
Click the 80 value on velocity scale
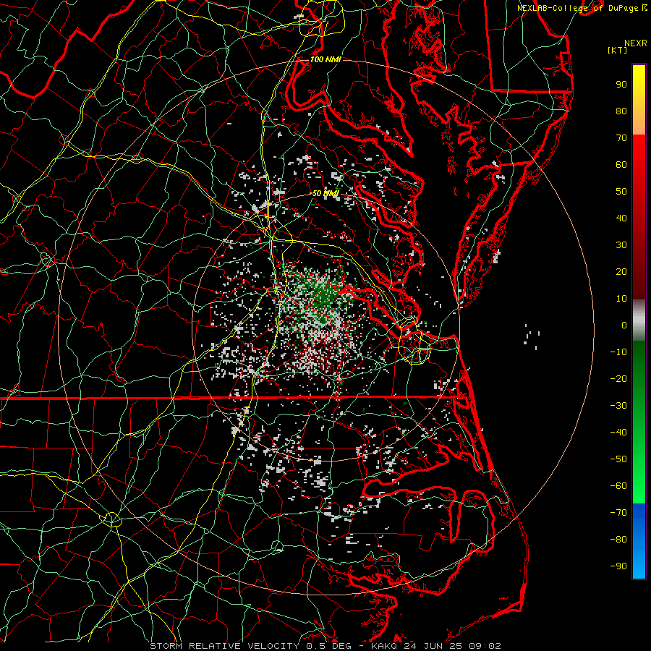pyautogui.click(x=621, y=111)
